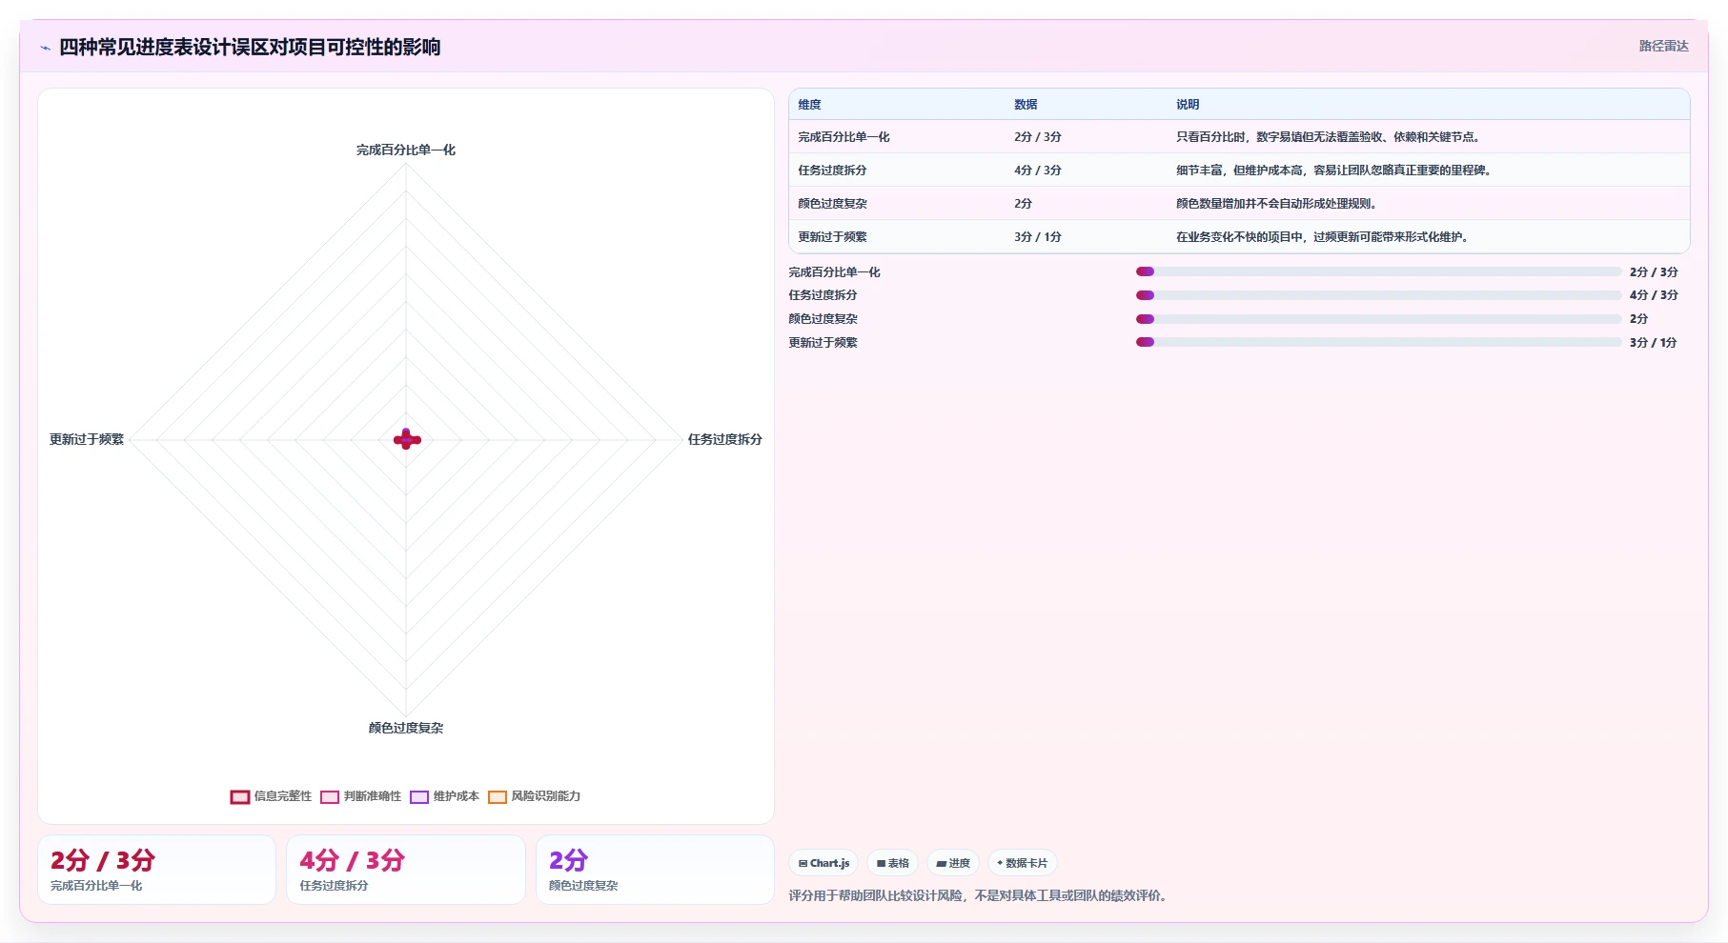1728x943 pixels.
Task: Click the 任务过度拆分 radar axis label
Action: pos(724,439)
